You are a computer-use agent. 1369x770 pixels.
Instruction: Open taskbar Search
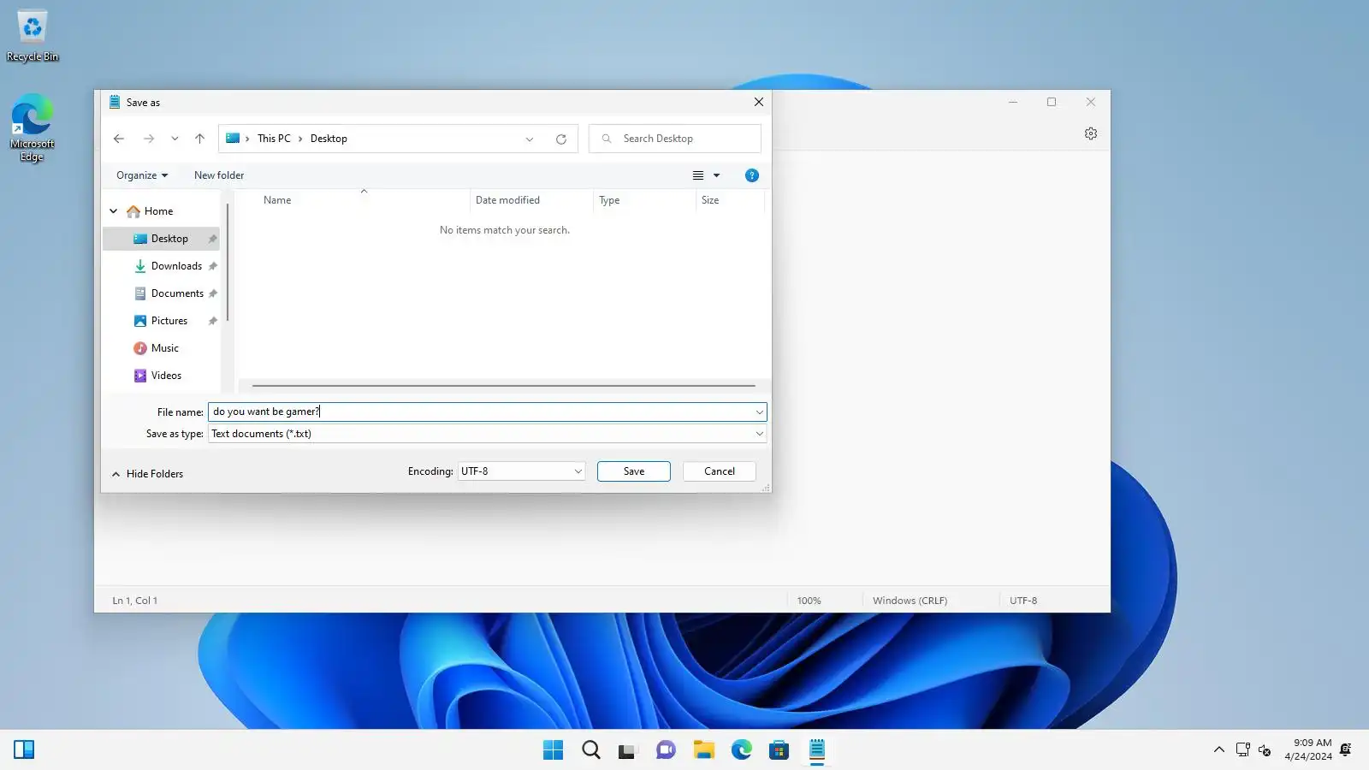point(591,750)
